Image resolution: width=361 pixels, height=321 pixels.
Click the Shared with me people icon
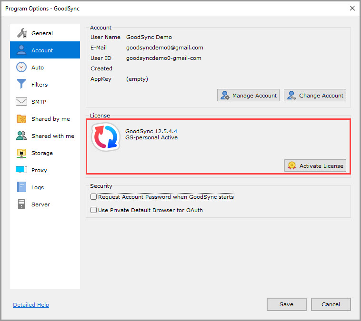[x=21, y=136]
